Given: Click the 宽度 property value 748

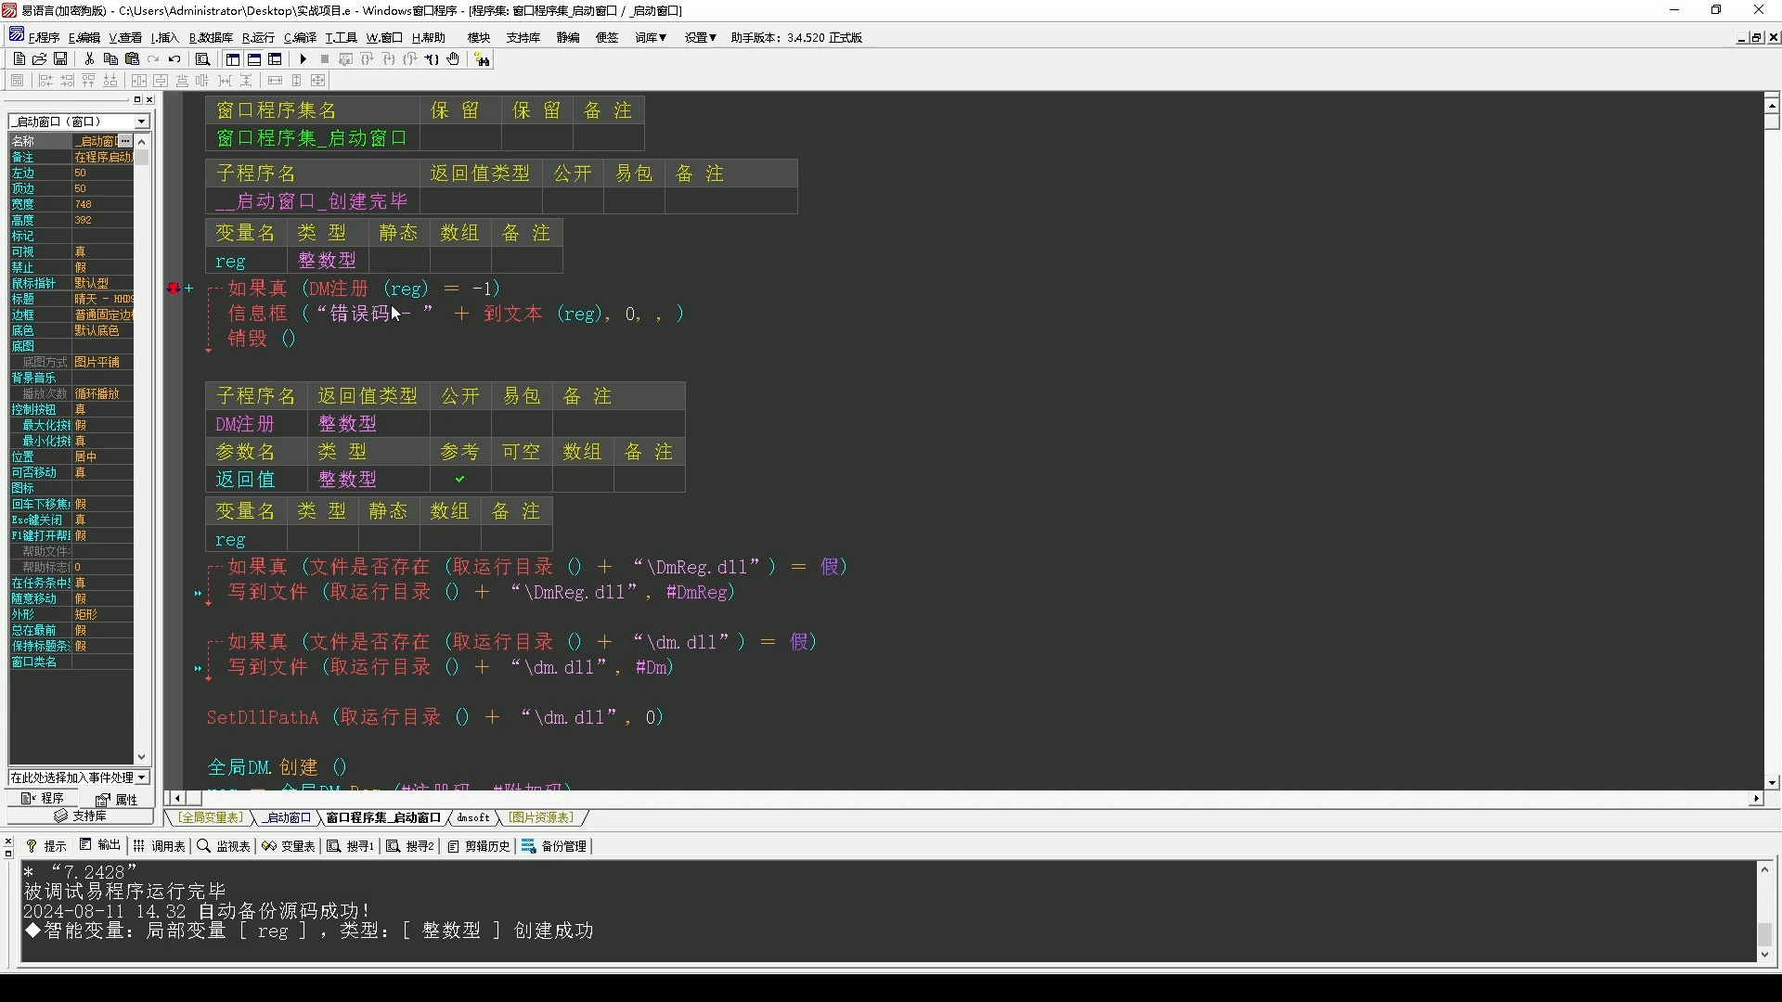Looking at the screenshot, I should click(x=103, y=205).
